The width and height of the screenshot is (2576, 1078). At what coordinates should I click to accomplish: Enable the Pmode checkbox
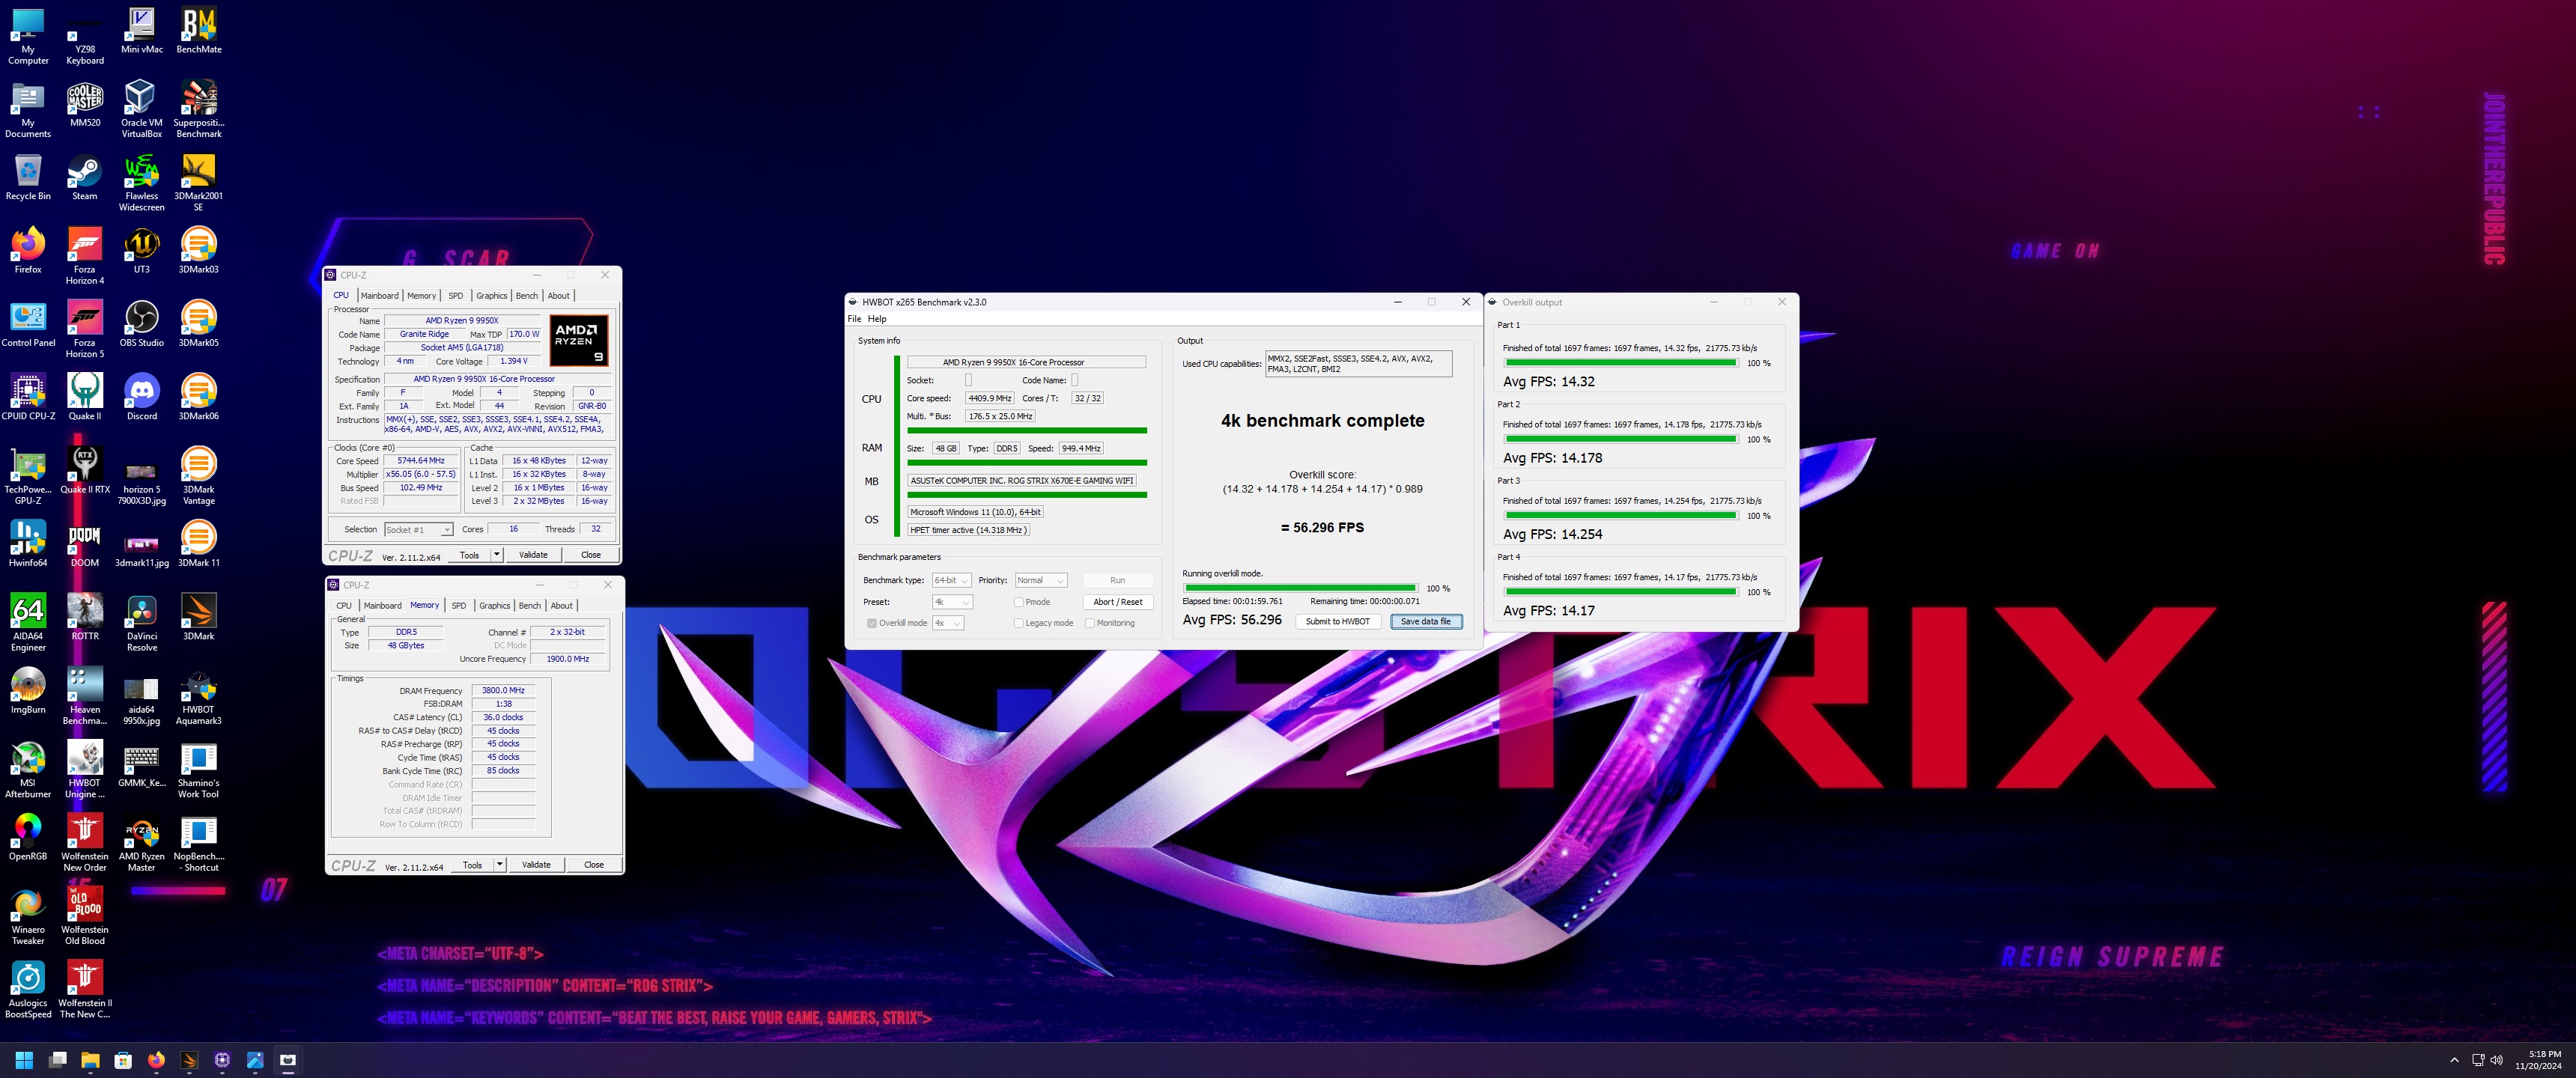[x=1018, y=602]
